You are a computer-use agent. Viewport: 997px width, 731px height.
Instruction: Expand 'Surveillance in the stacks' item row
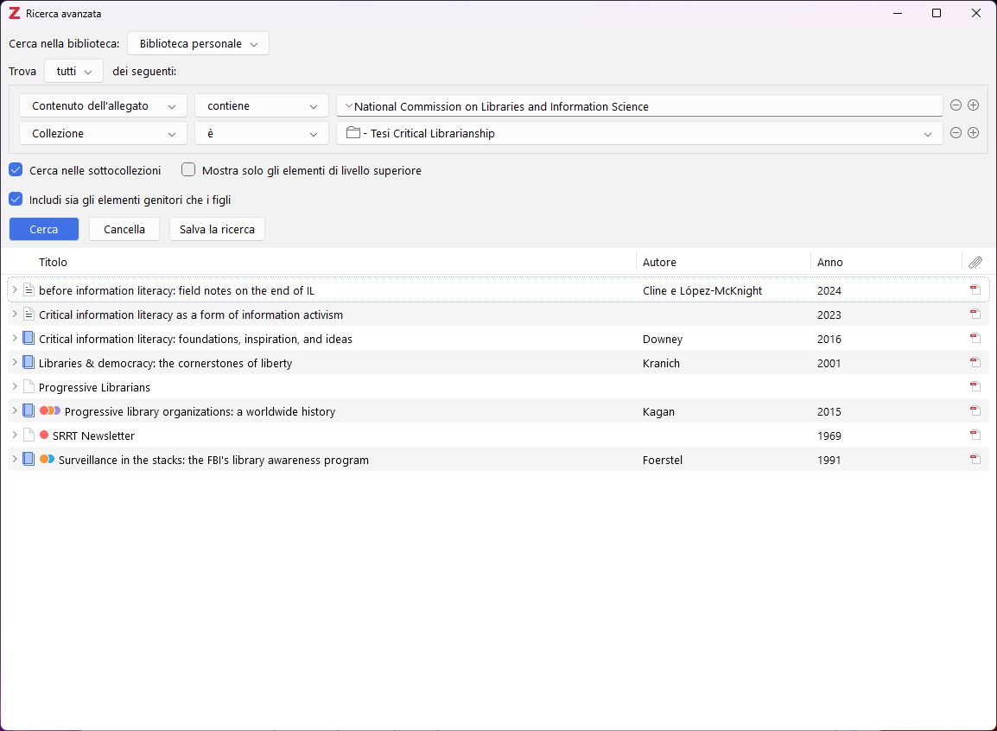15,459
